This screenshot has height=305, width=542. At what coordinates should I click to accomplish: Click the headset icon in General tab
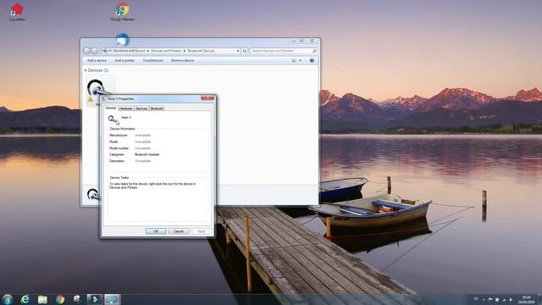pyautogui.click(x=113, y=119)
